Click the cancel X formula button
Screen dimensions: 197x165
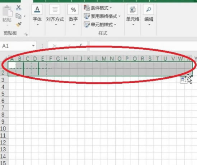tap(55, 46)
